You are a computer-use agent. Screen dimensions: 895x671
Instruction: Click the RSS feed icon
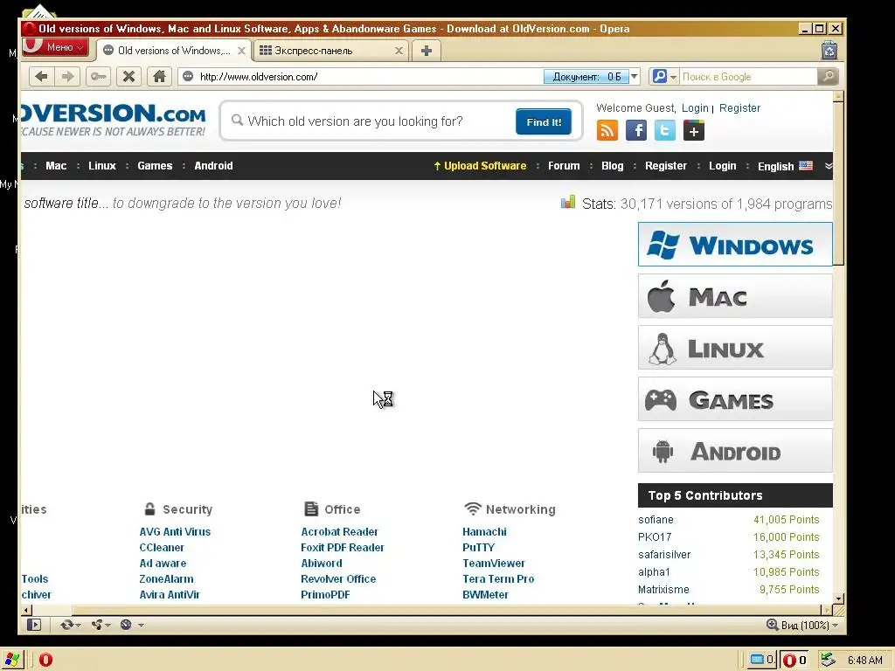click(x=607, y=131)
